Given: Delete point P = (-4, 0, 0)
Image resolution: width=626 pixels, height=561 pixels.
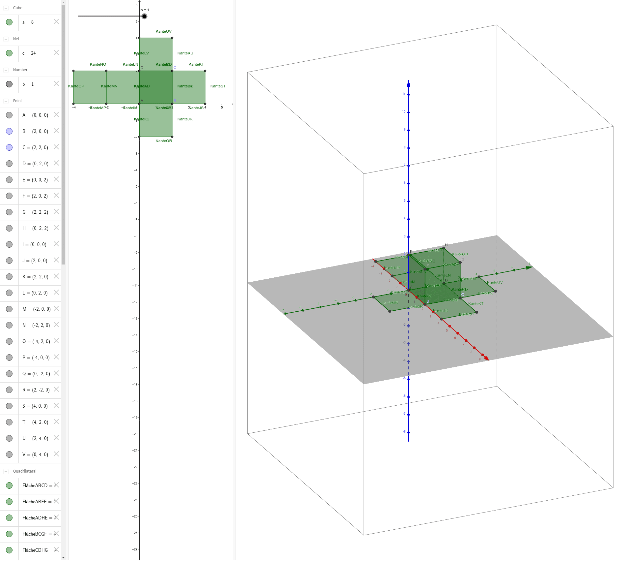Looking at the screenshot, I should (56, 357).
